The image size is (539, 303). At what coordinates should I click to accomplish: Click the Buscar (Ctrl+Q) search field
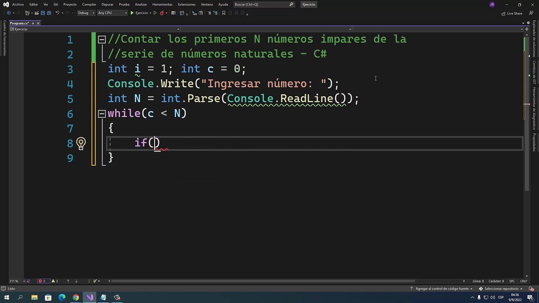(x=264, y=5)
